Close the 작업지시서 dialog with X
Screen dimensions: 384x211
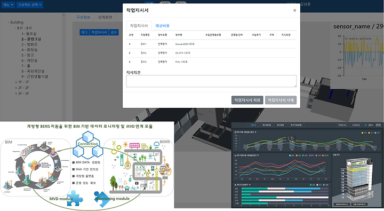tap(294, 10)
